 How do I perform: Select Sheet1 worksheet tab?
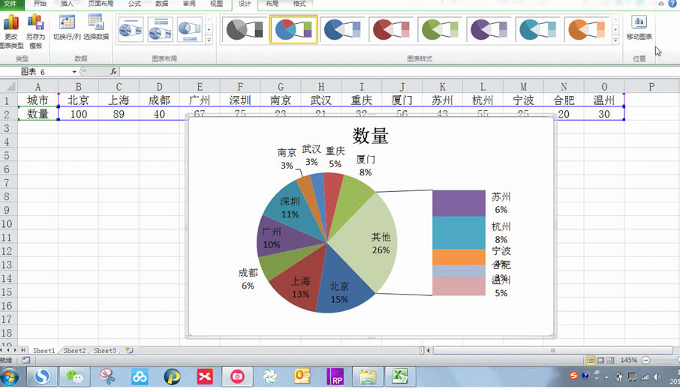[x=44, y=351]
